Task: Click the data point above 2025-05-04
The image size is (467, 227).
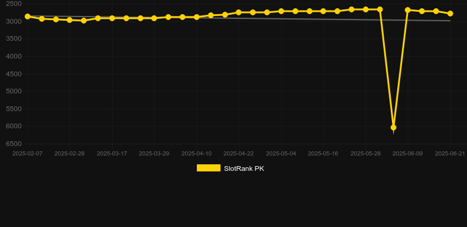Action: 281,11
